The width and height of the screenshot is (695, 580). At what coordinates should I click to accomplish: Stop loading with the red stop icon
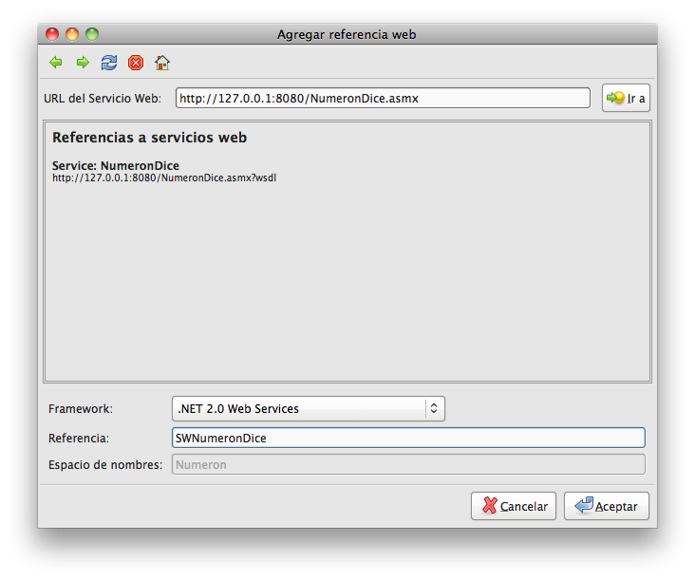(x=136, y=63)
